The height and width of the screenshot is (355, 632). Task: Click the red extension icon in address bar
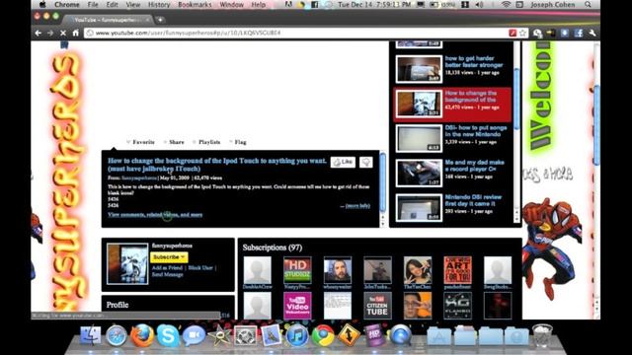pyautogui.click(x=513, y=33)
